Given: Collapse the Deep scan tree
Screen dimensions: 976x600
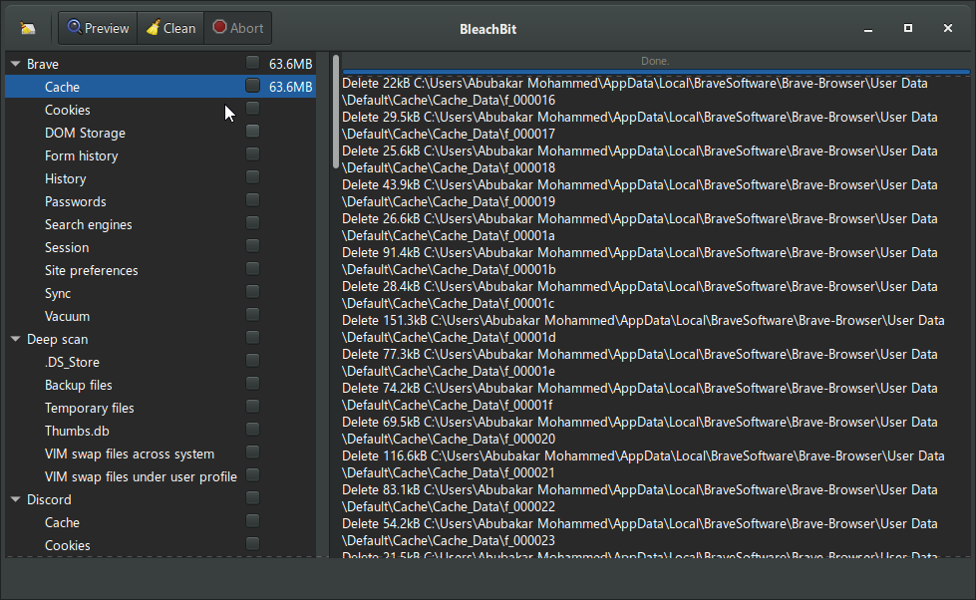Looking at the screenshot, I should (15, 339).
